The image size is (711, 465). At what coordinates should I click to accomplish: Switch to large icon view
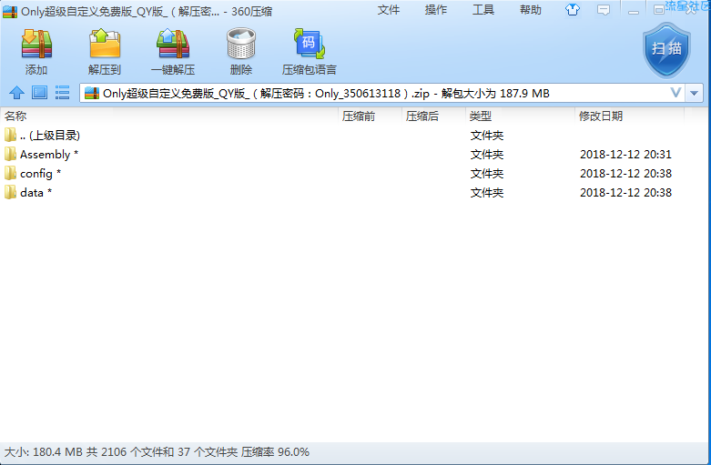pyautogui.click(x=39, y=93)
